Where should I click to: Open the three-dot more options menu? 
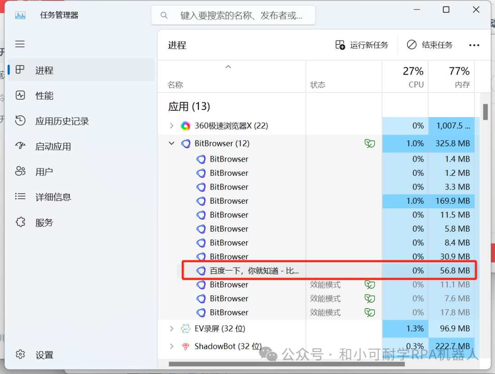click(474, 45)
